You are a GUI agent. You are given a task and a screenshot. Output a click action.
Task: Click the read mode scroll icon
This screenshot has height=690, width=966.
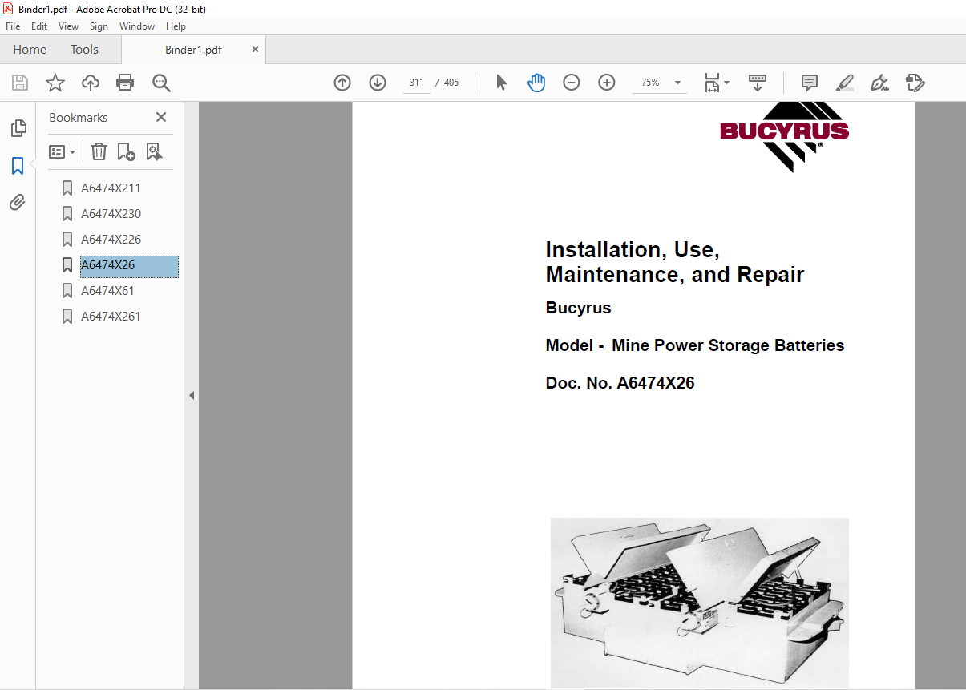coord(758,83)
